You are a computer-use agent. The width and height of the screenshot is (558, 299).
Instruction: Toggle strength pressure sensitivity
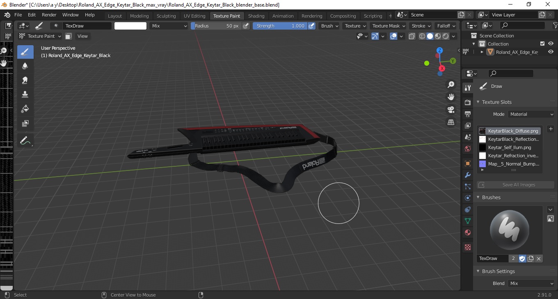[x=312, y=26]
